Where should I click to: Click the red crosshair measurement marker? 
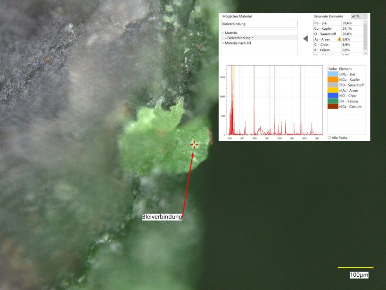coord(194,145)
